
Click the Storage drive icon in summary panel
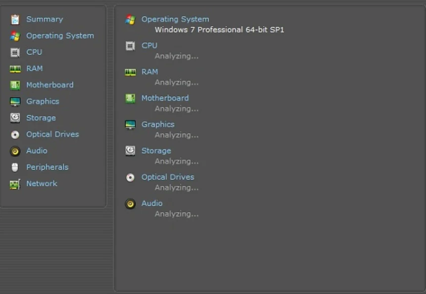(130, 151)
